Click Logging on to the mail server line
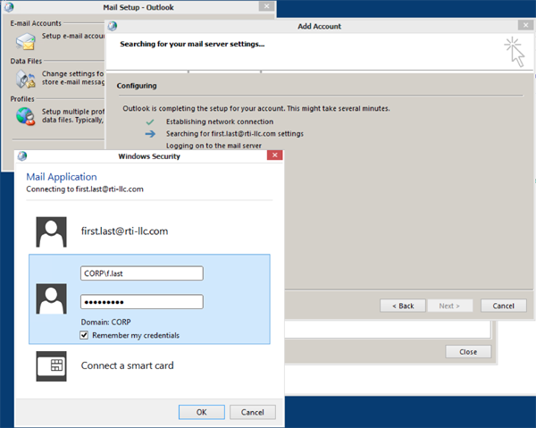 click(214, 146)
